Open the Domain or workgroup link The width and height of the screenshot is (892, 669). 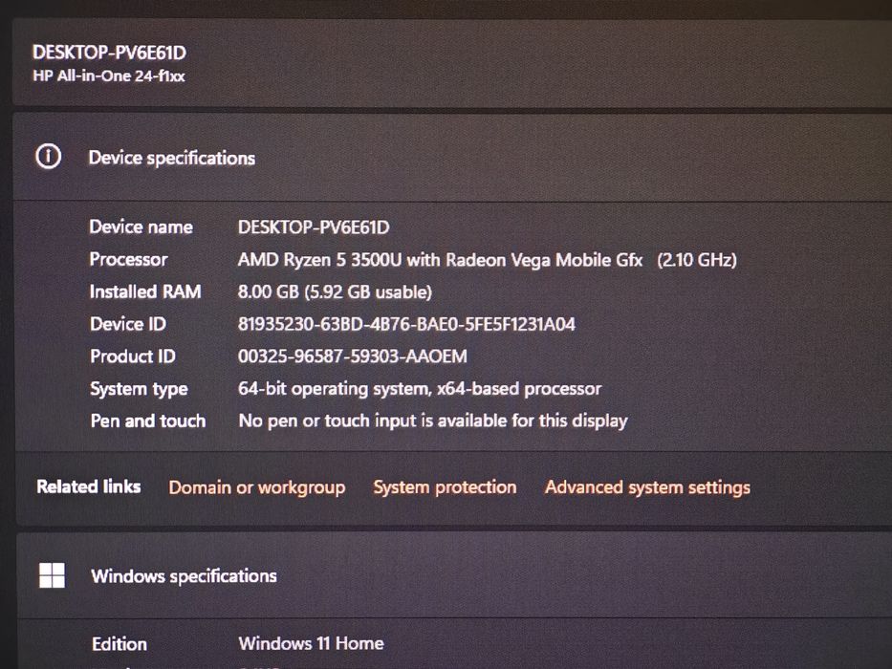[x=256, y=487]
